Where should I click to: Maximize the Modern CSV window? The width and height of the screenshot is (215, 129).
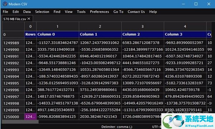click(x=196, y=4)
